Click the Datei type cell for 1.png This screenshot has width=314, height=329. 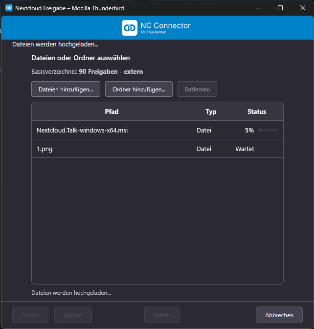coord(204,149)
